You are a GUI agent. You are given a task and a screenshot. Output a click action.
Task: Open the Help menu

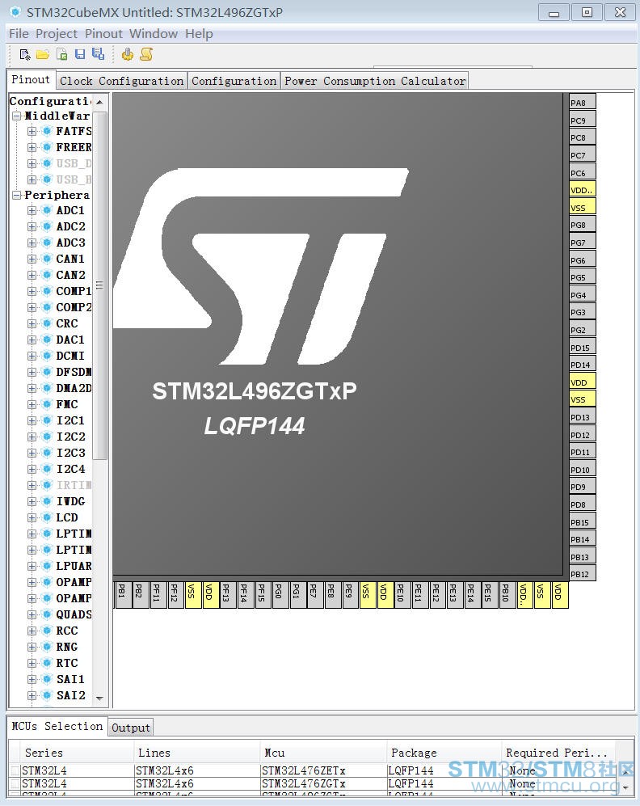[200, 33]
